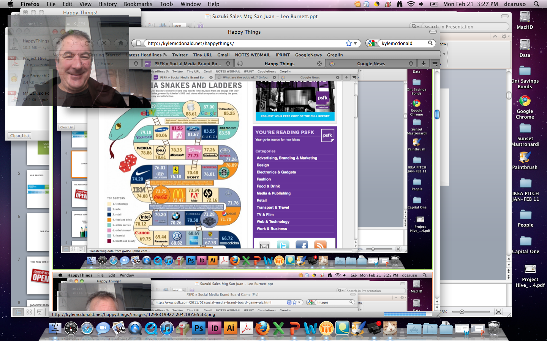Switch PowerPoint to Slide Sorter view

(x=29, y=312)
